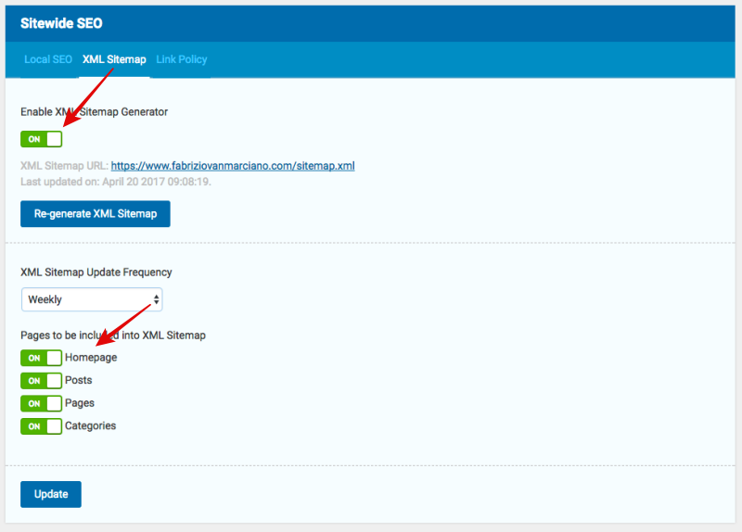742x532 pixels.
Task: Toggle Pages inclusion switch
Action: coord(41,403)
